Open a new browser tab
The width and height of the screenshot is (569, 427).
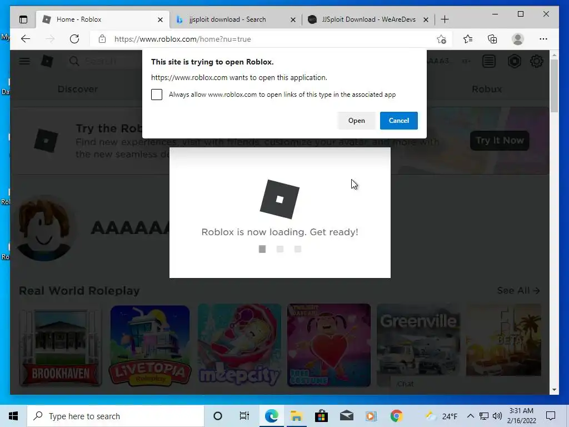tap(445, 19)
